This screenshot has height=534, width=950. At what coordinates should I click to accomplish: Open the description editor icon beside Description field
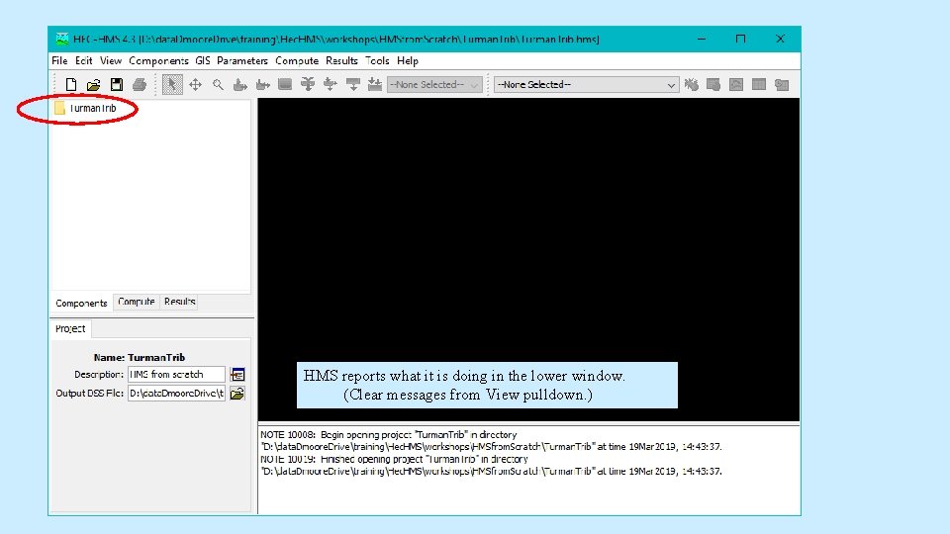point(237,375)
